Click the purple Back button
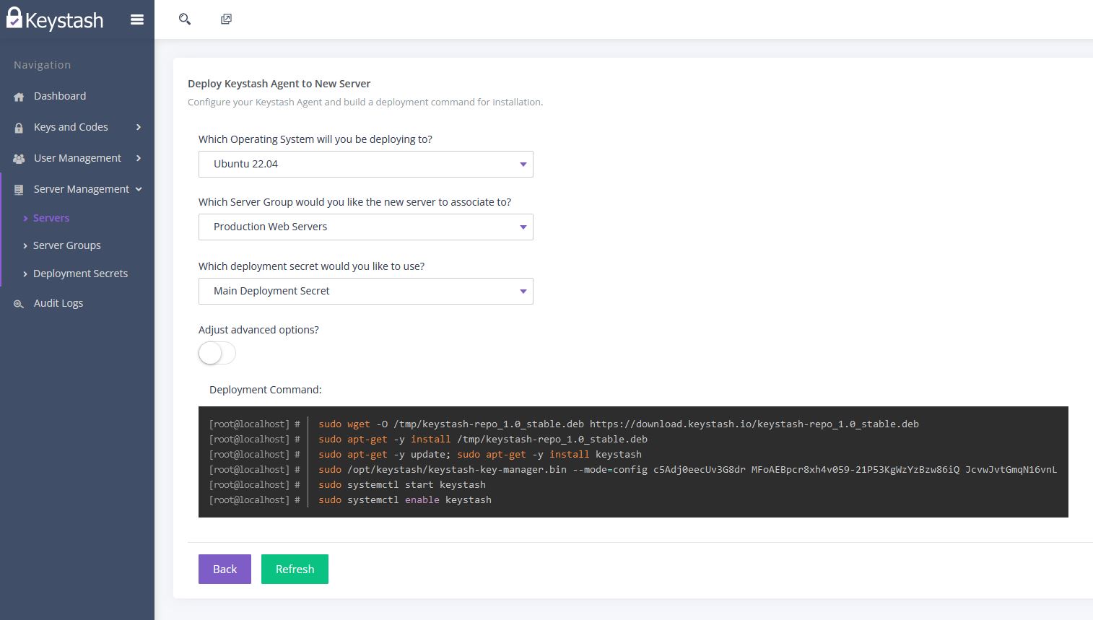The width and height of the screenshot is (1093, 620). tap(225, 569)
